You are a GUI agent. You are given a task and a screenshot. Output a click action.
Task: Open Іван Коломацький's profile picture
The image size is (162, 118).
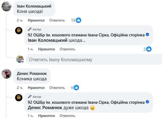click(6, 6)
